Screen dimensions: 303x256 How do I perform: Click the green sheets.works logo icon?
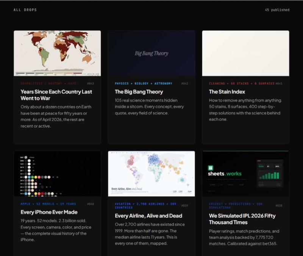click(x=211, y=168)
